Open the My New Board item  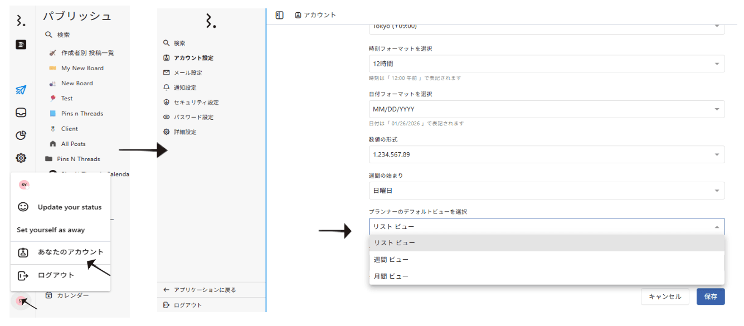[82, 68]
